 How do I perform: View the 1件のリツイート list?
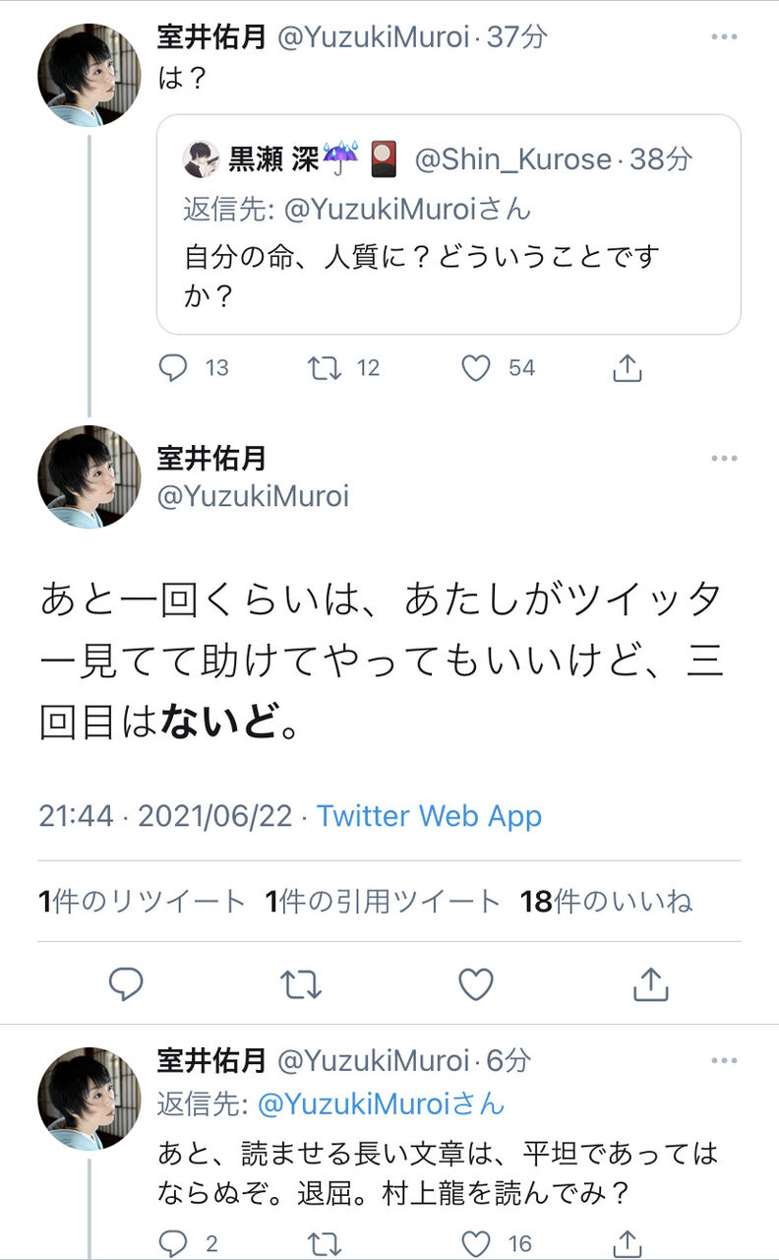pos(142,901)
